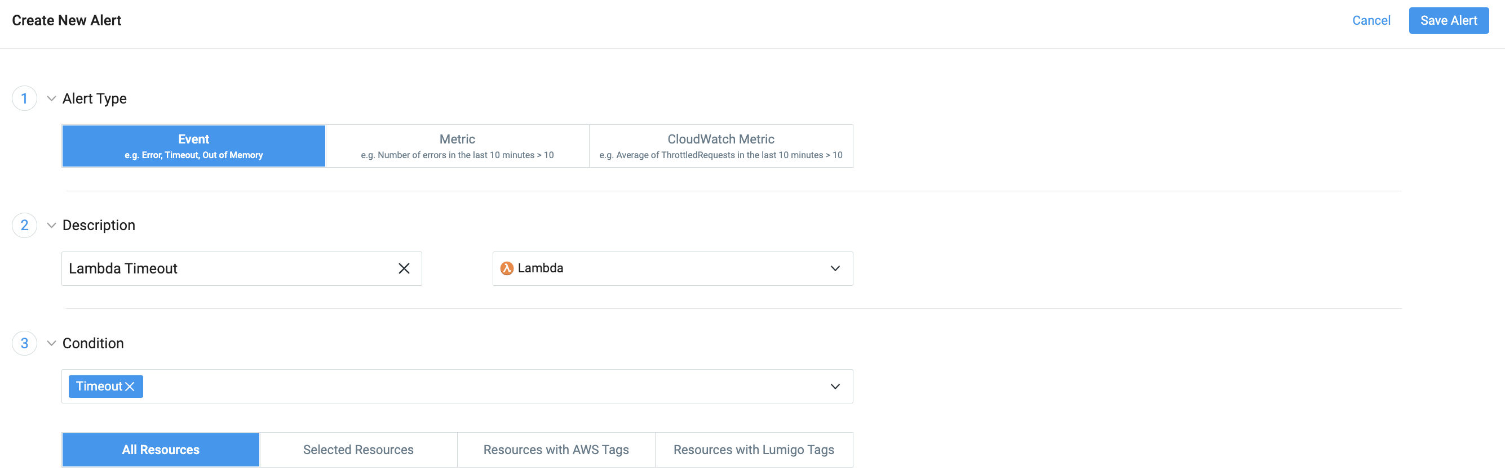Viewport: 1505px width, 476px height.
Task: Select the Event alert type
Action: click(193, 146)
